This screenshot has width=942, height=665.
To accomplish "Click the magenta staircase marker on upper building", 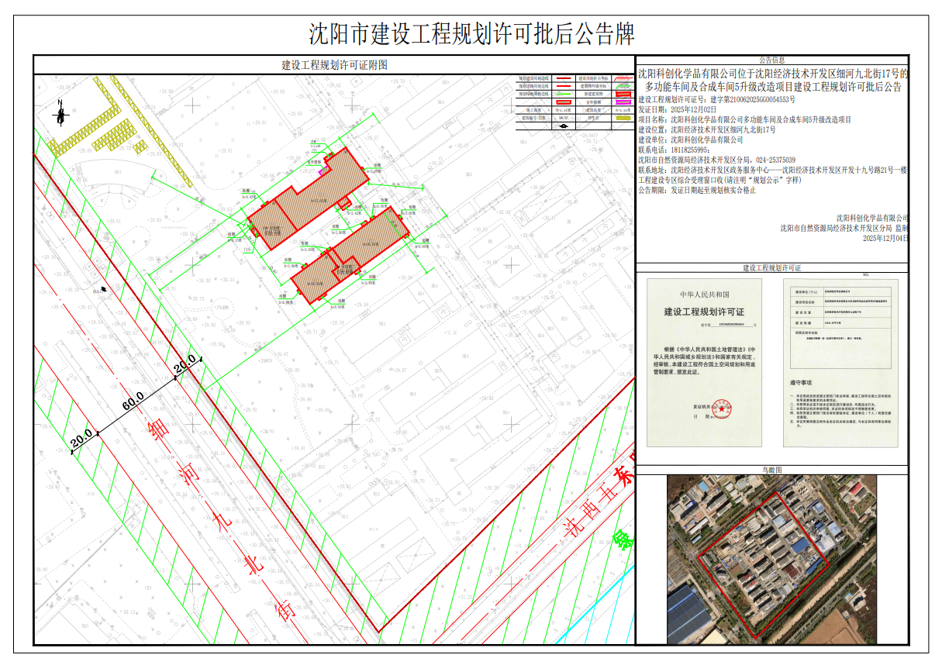I will click(322, 170).
